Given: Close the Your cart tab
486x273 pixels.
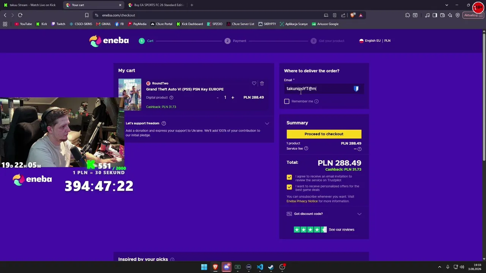Looking at the screenshot, I should point(120,5).
